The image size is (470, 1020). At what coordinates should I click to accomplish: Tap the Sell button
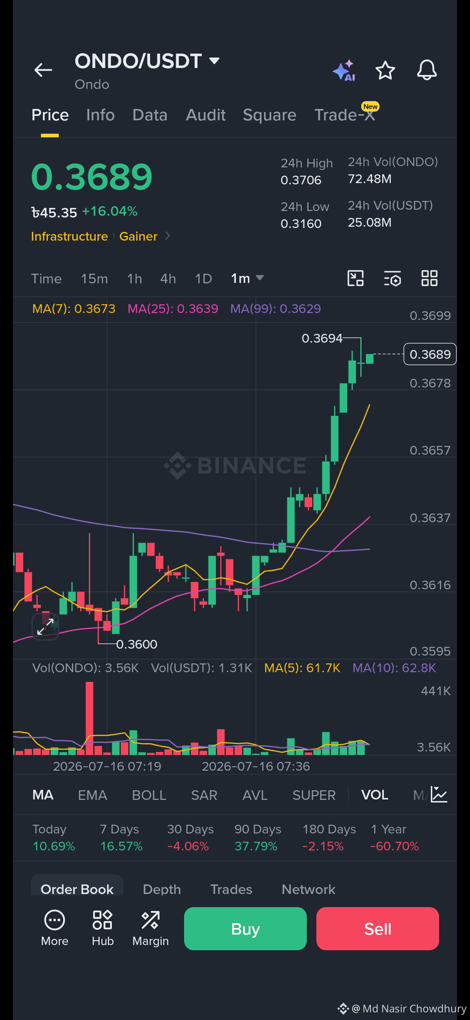pyautogui.click(x=378, y=928)
